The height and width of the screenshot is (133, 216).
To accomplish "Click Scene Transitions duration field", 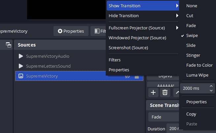I will [173, 129].
